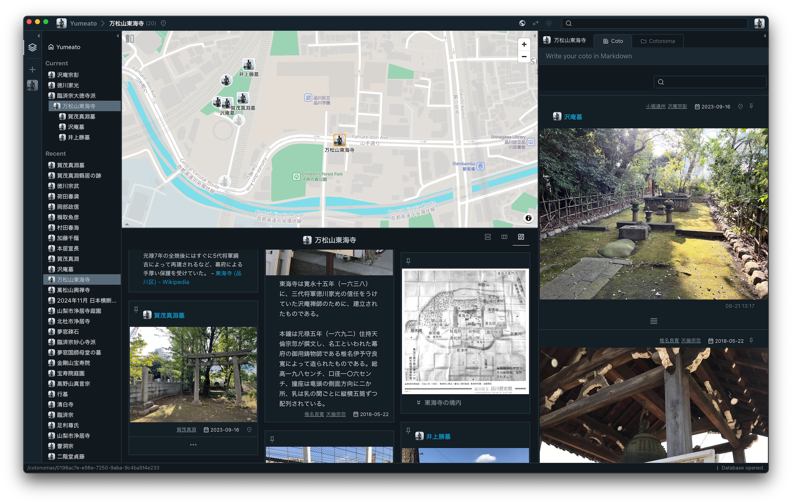Click the plus add-node icon in left rail
Screen dimensions: 792x504
[x=32, y=70]
